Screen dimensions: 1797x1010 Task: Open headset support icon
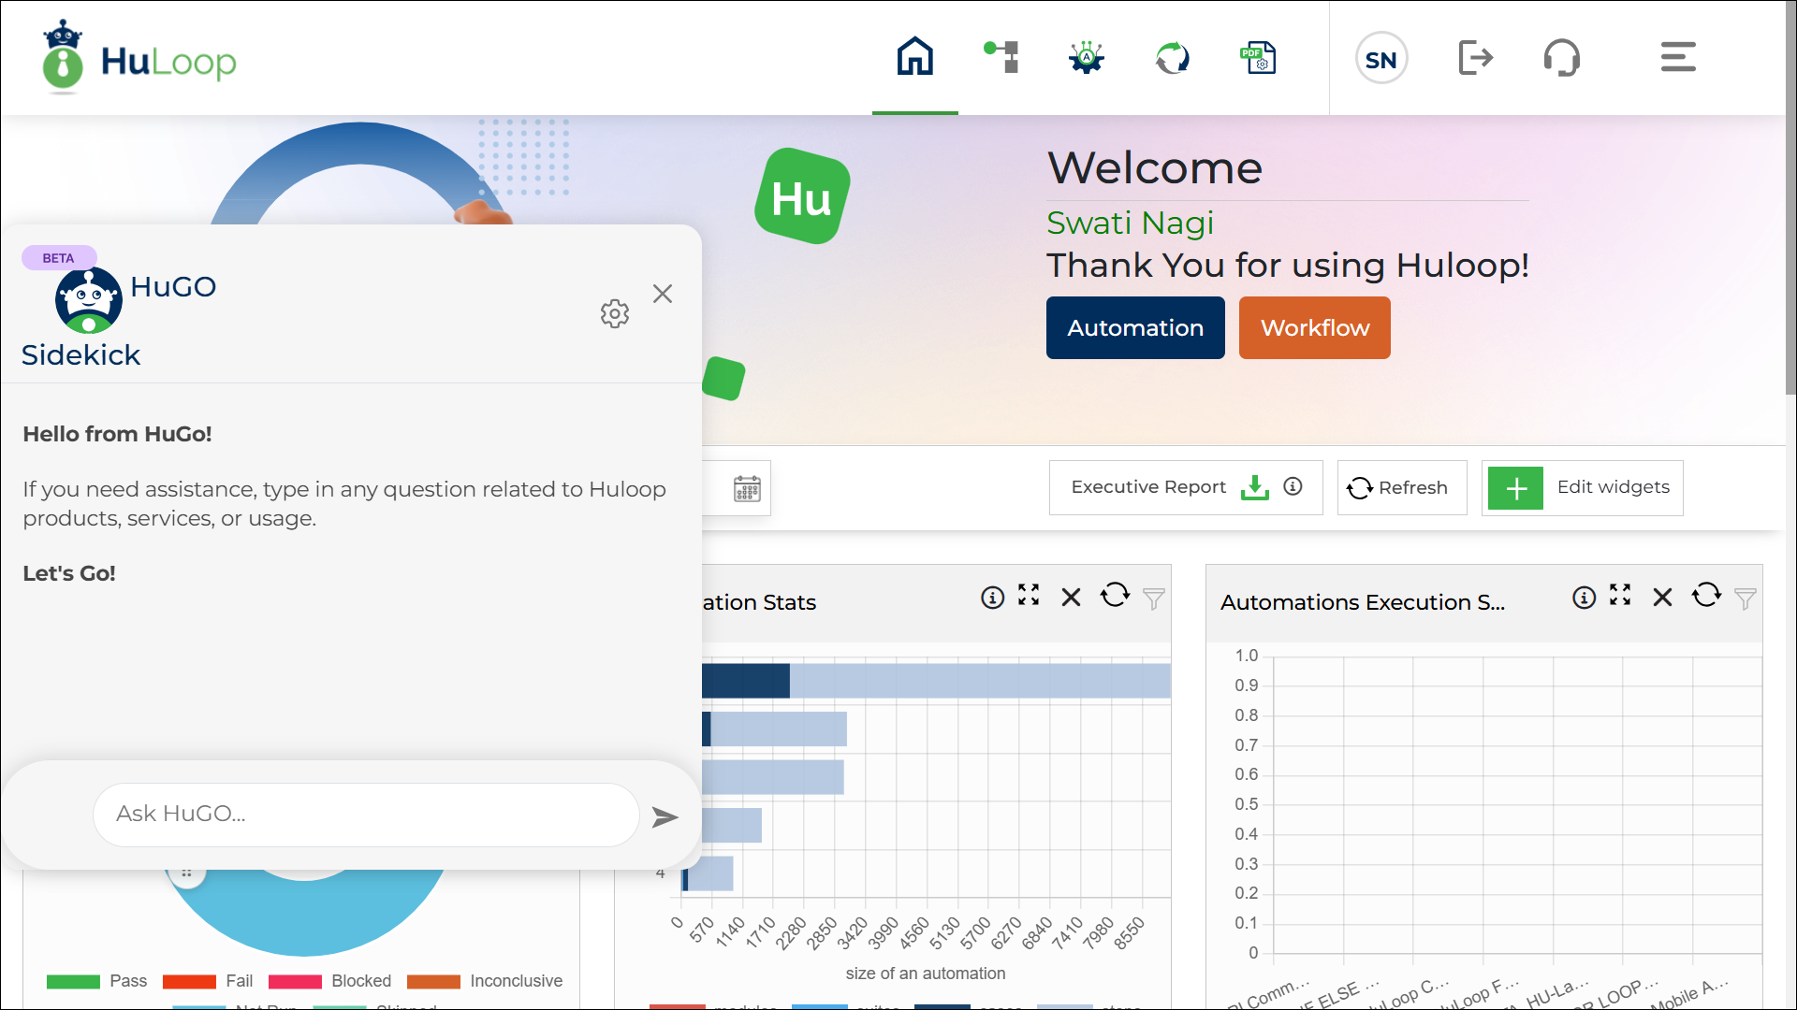[x=1561, y=57]
